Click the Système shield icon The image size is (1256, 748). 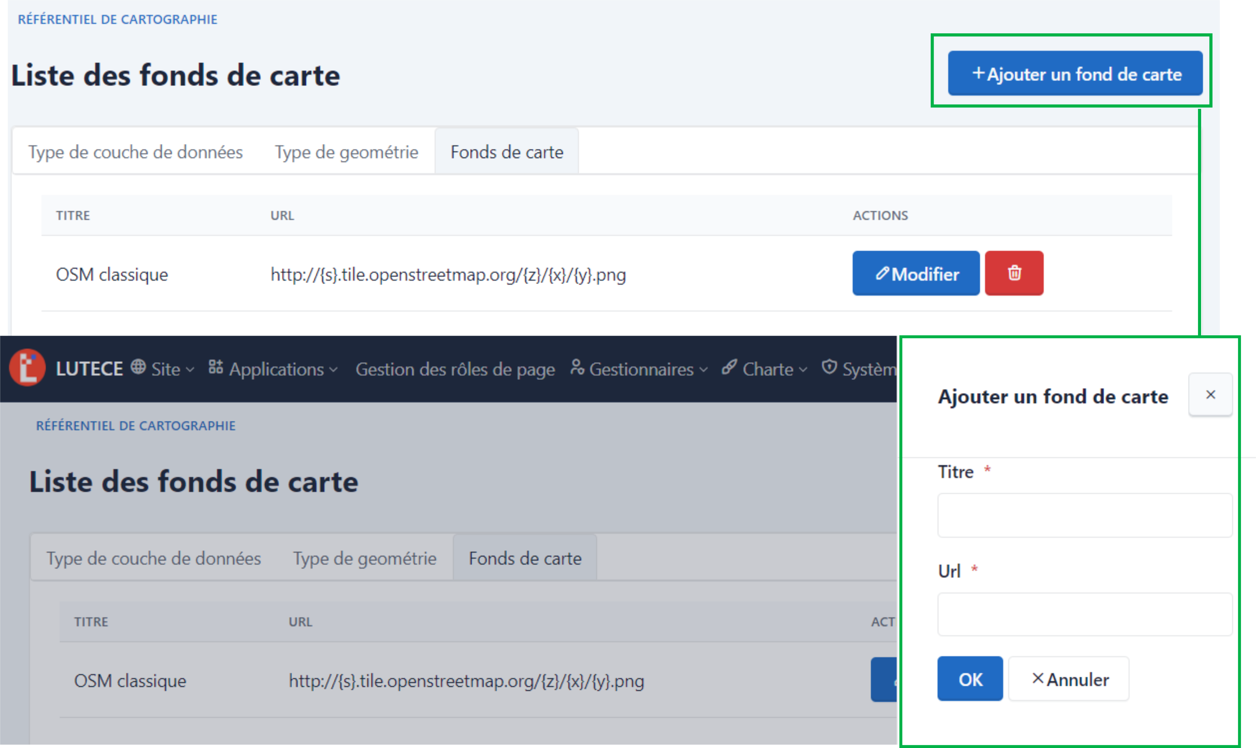[x=829, y=367]
